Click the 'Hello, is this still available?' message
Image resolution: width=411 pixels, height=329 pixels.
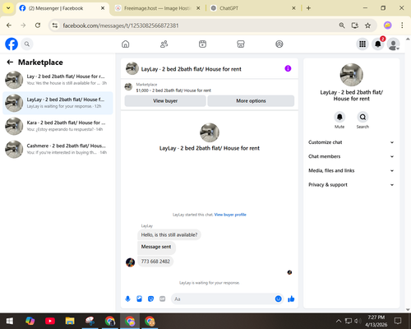point(169,235)
